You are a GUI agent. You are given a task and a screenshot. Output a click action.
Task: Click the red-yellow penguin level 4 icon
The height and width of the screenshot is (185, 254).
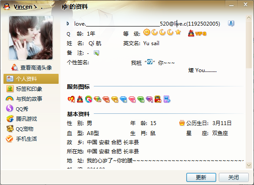[158, 99]
